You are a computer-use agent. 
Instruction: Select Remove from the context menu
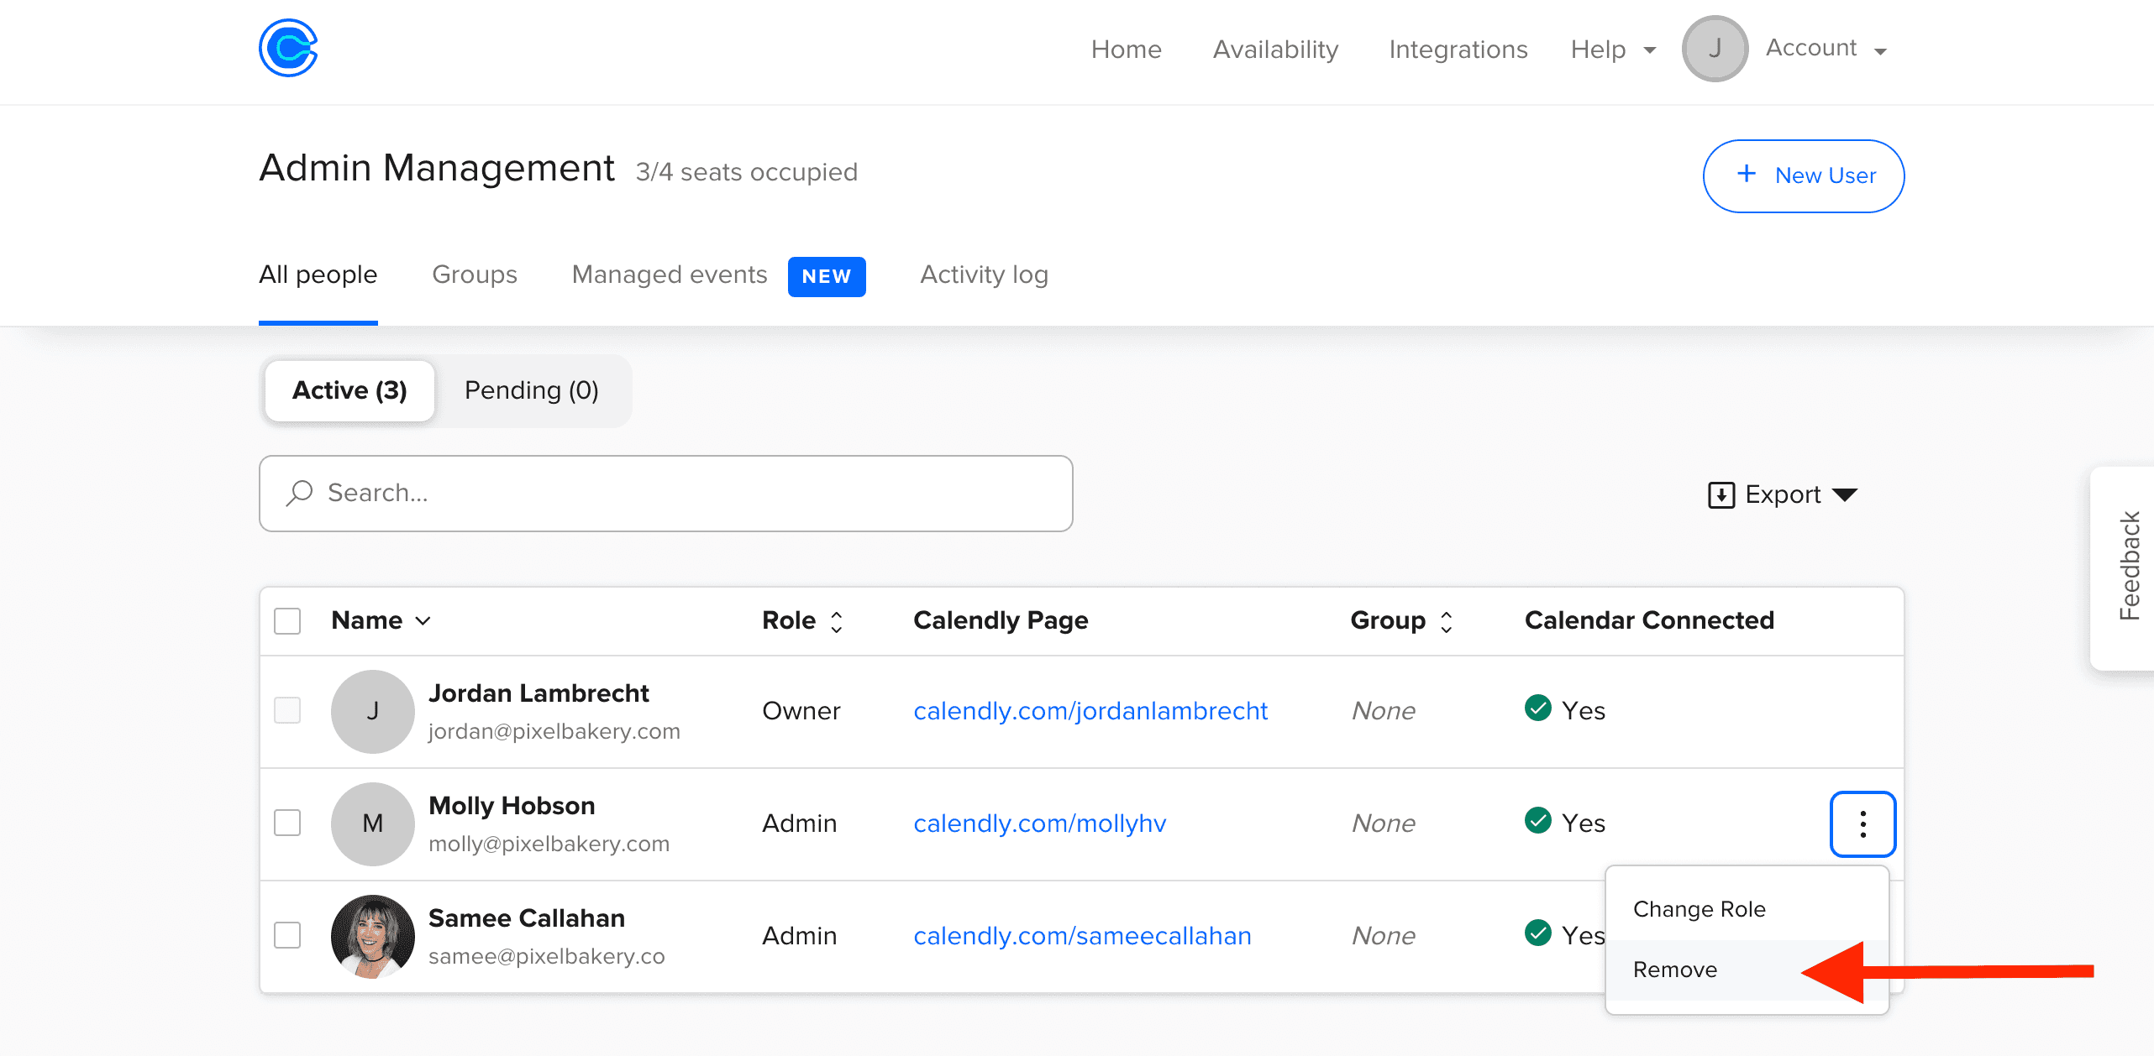(1747, 970)
